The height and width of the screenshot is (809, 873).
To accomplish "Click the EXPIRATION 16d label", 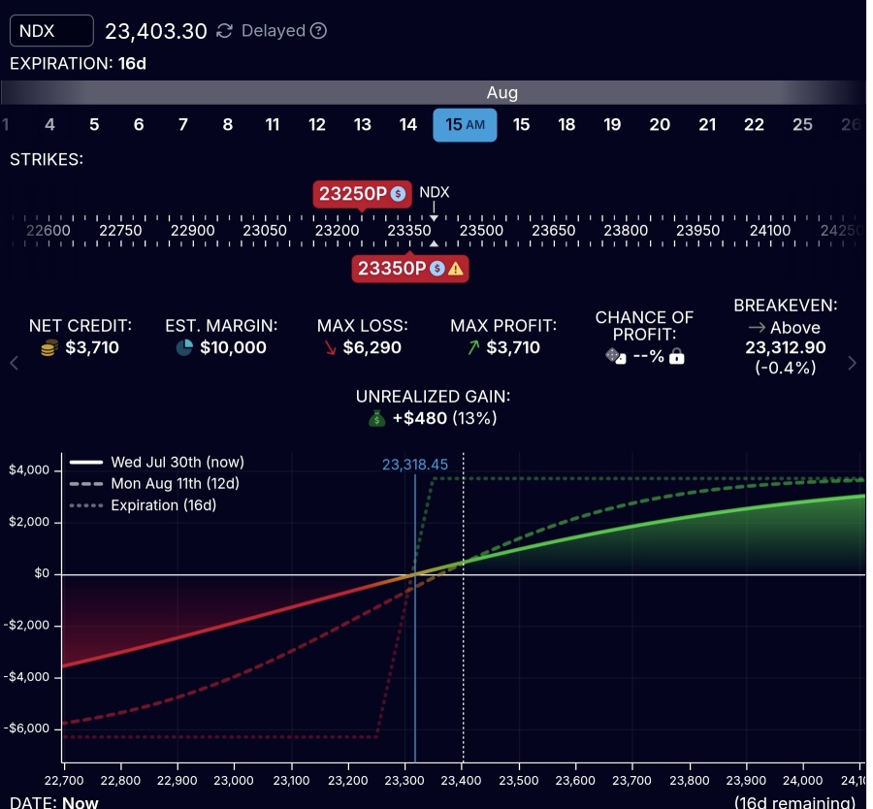I will 78,63.
